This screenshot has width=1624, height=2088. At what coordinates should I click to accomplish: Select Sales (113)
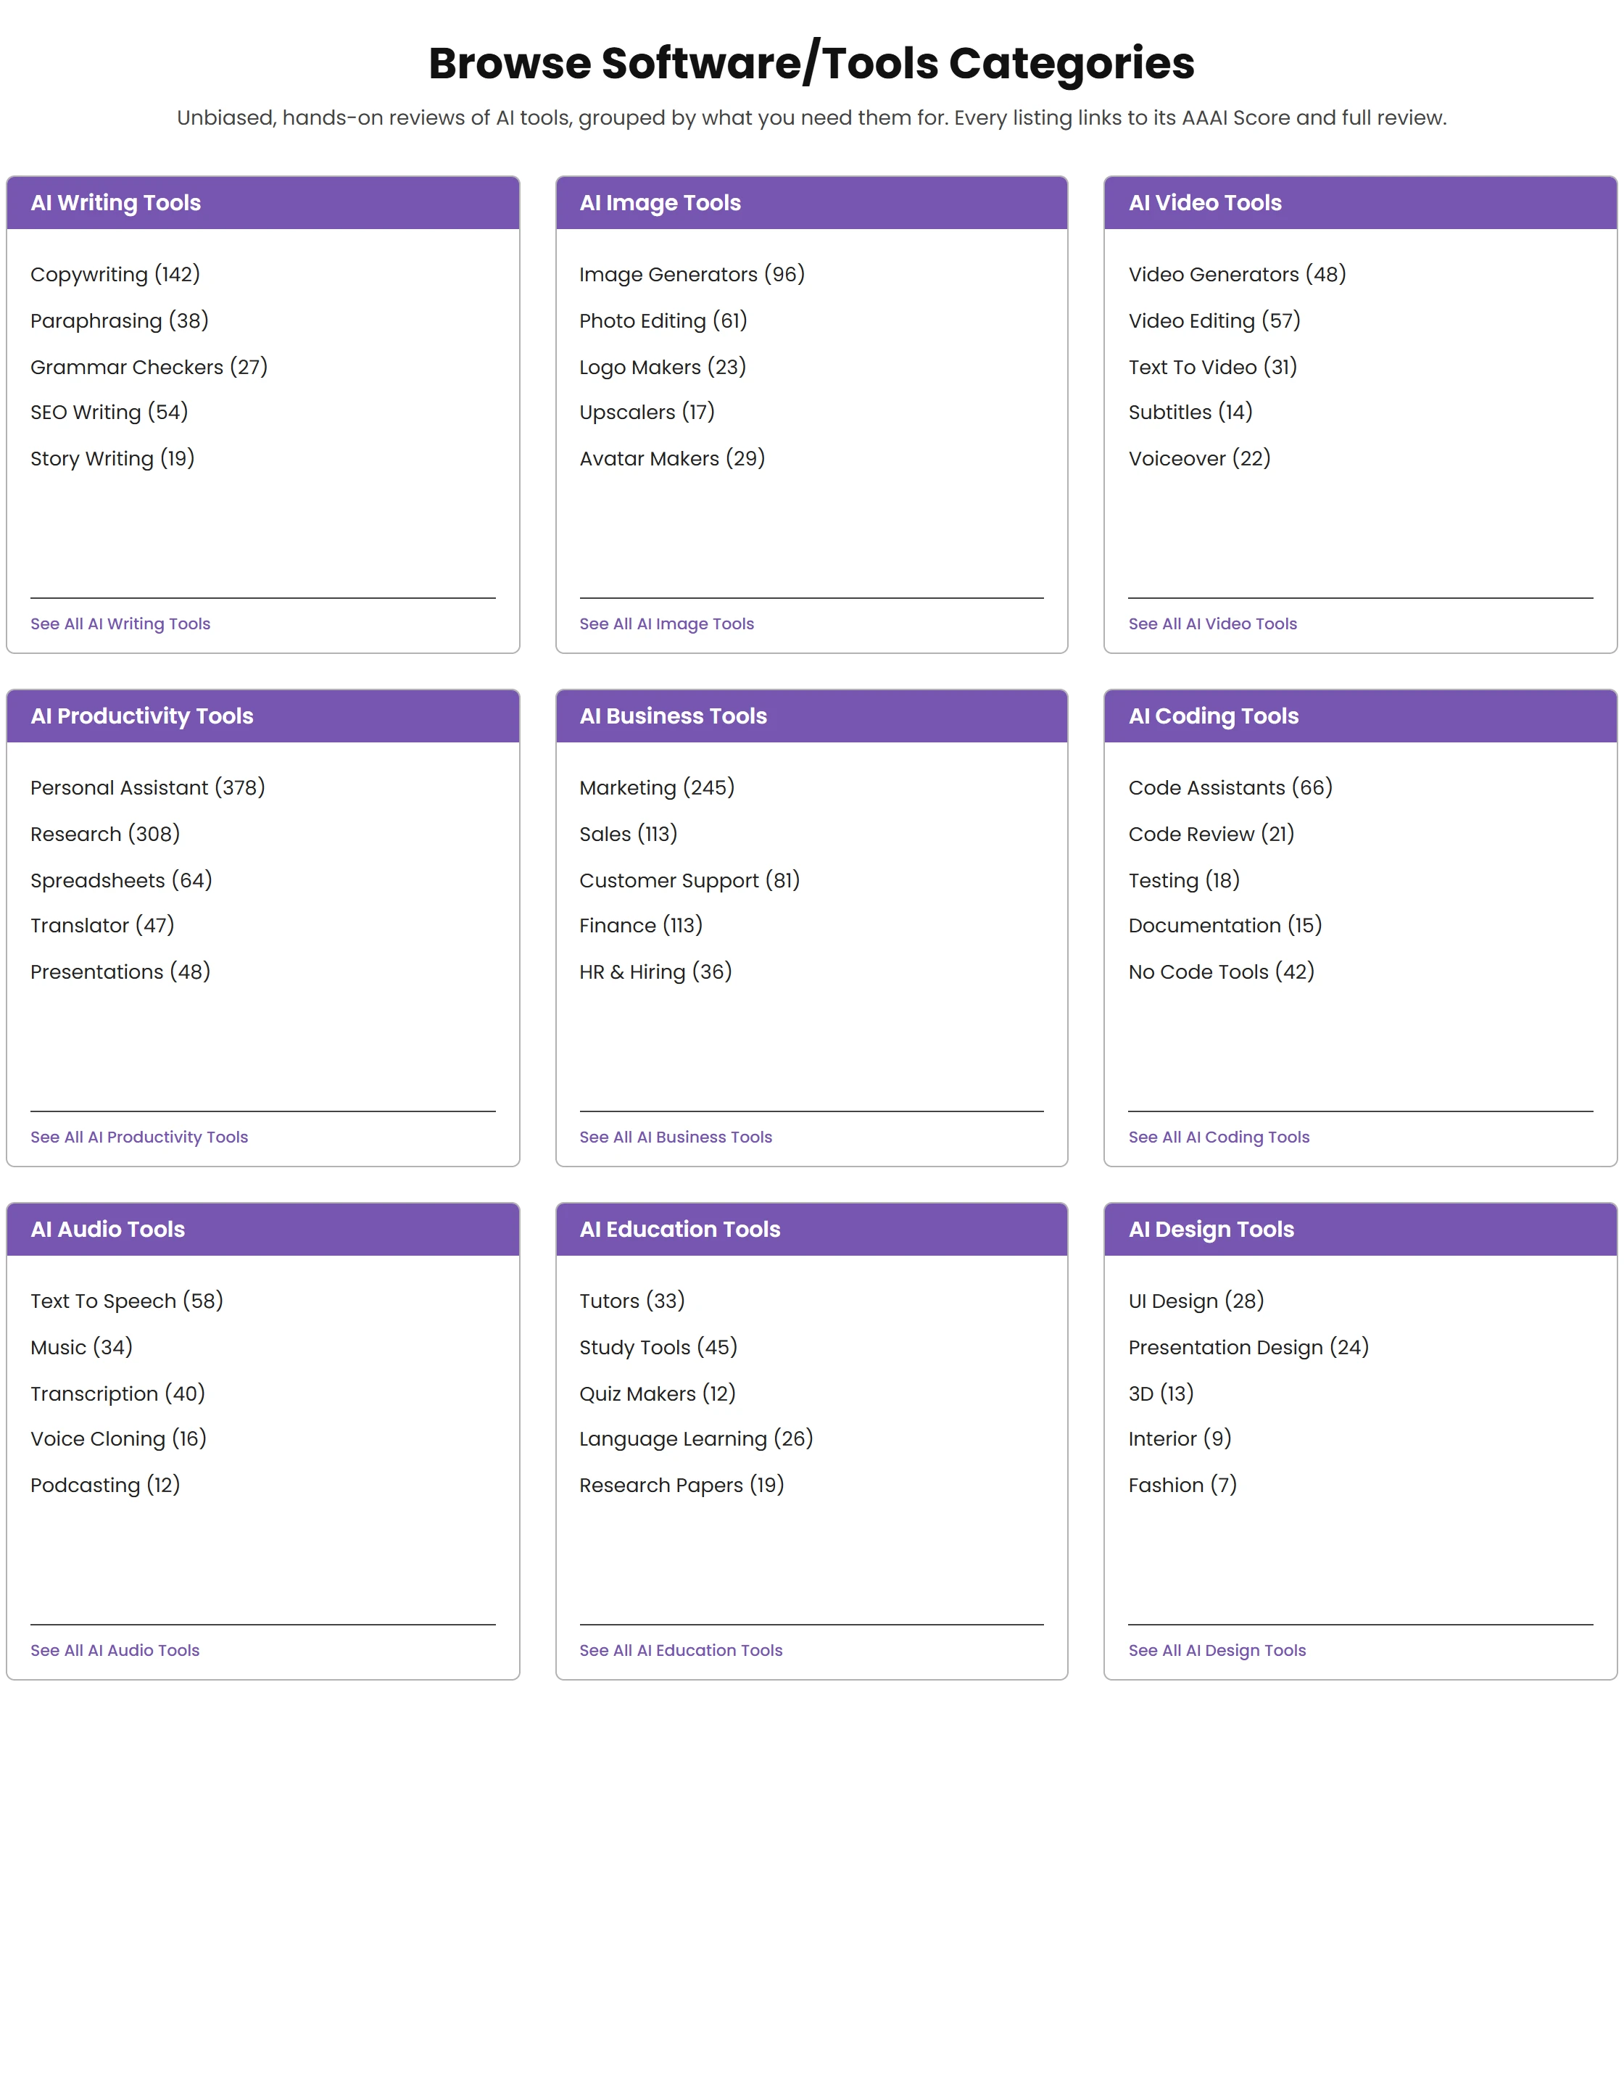628,834
